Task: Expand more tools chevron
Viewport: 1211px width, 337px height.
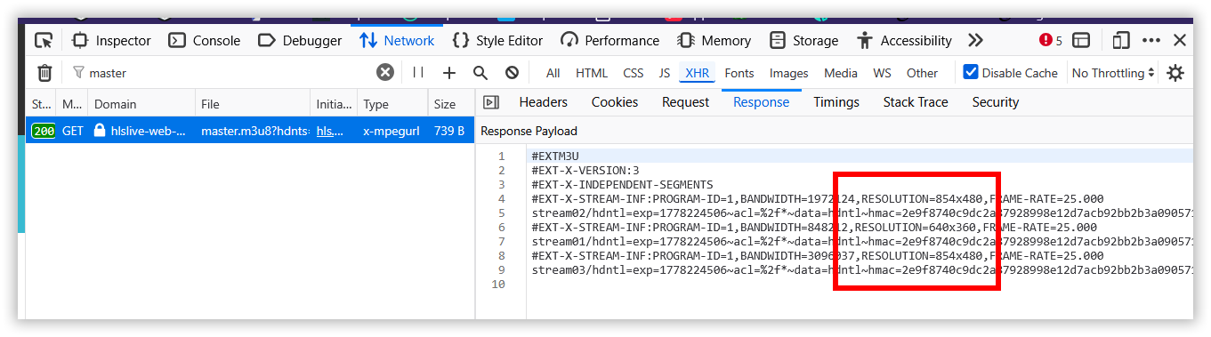Action: coord(975,40)
